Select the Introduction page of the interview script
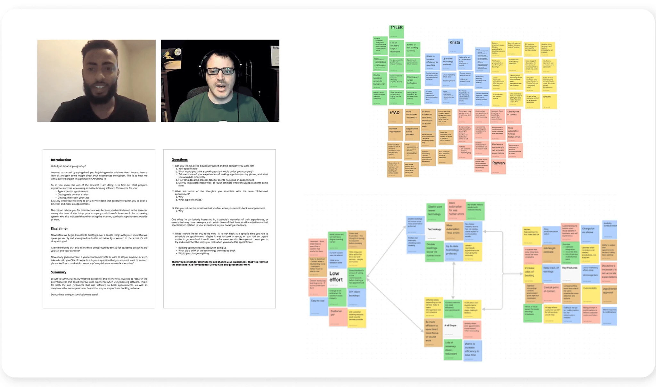Viewport: 656px width, 387px height. point(99,229)
